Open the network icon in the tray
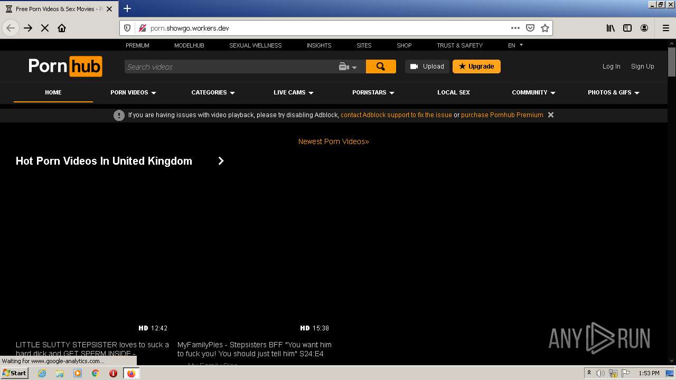 coord(613,373)
